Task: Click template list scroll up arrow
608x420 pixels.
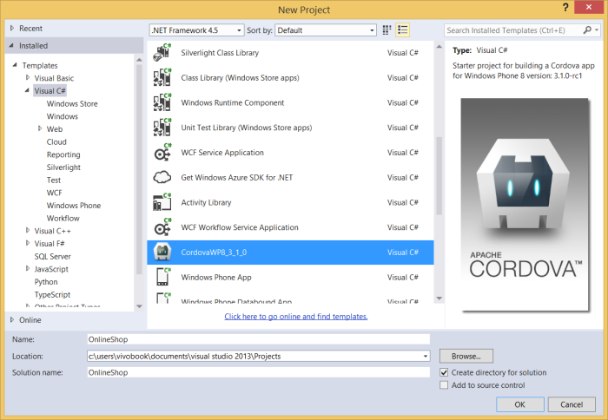Action: [x=439, y=47]
